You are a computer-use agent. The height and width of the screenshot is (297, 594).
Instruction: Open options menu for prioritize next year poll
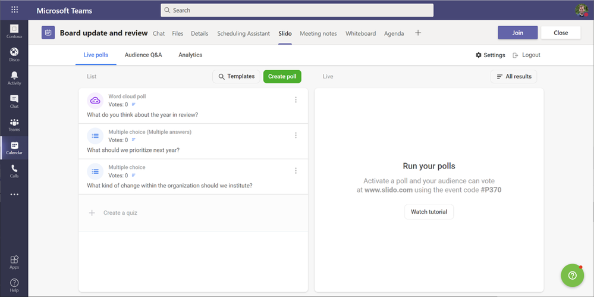point(296,135)
